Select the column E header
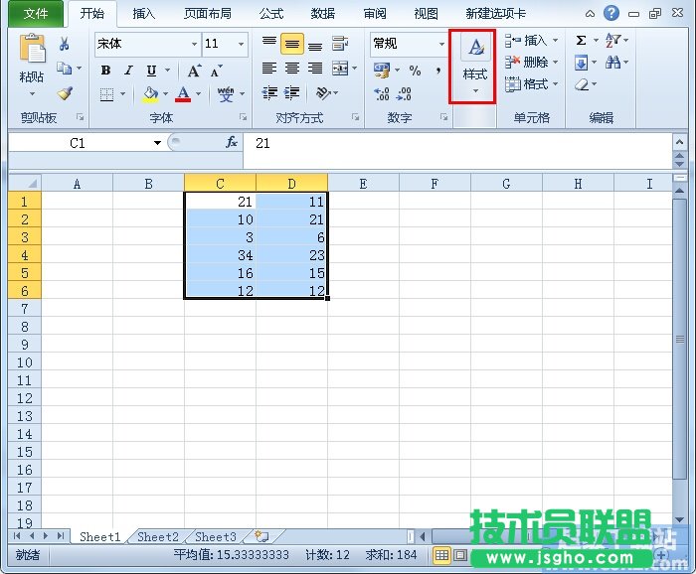This screenshot has width=696, height=574. point(363,184)
